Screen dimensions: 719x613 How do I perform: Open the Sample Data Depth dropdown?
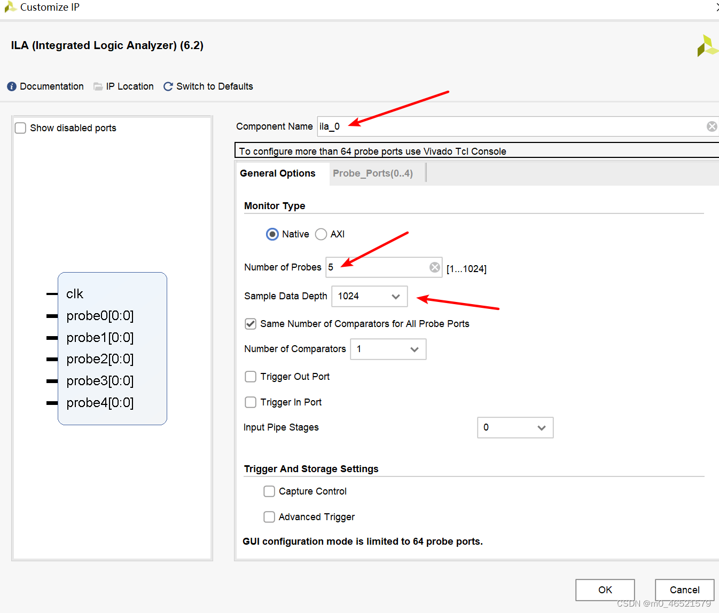tap(370, 296)
